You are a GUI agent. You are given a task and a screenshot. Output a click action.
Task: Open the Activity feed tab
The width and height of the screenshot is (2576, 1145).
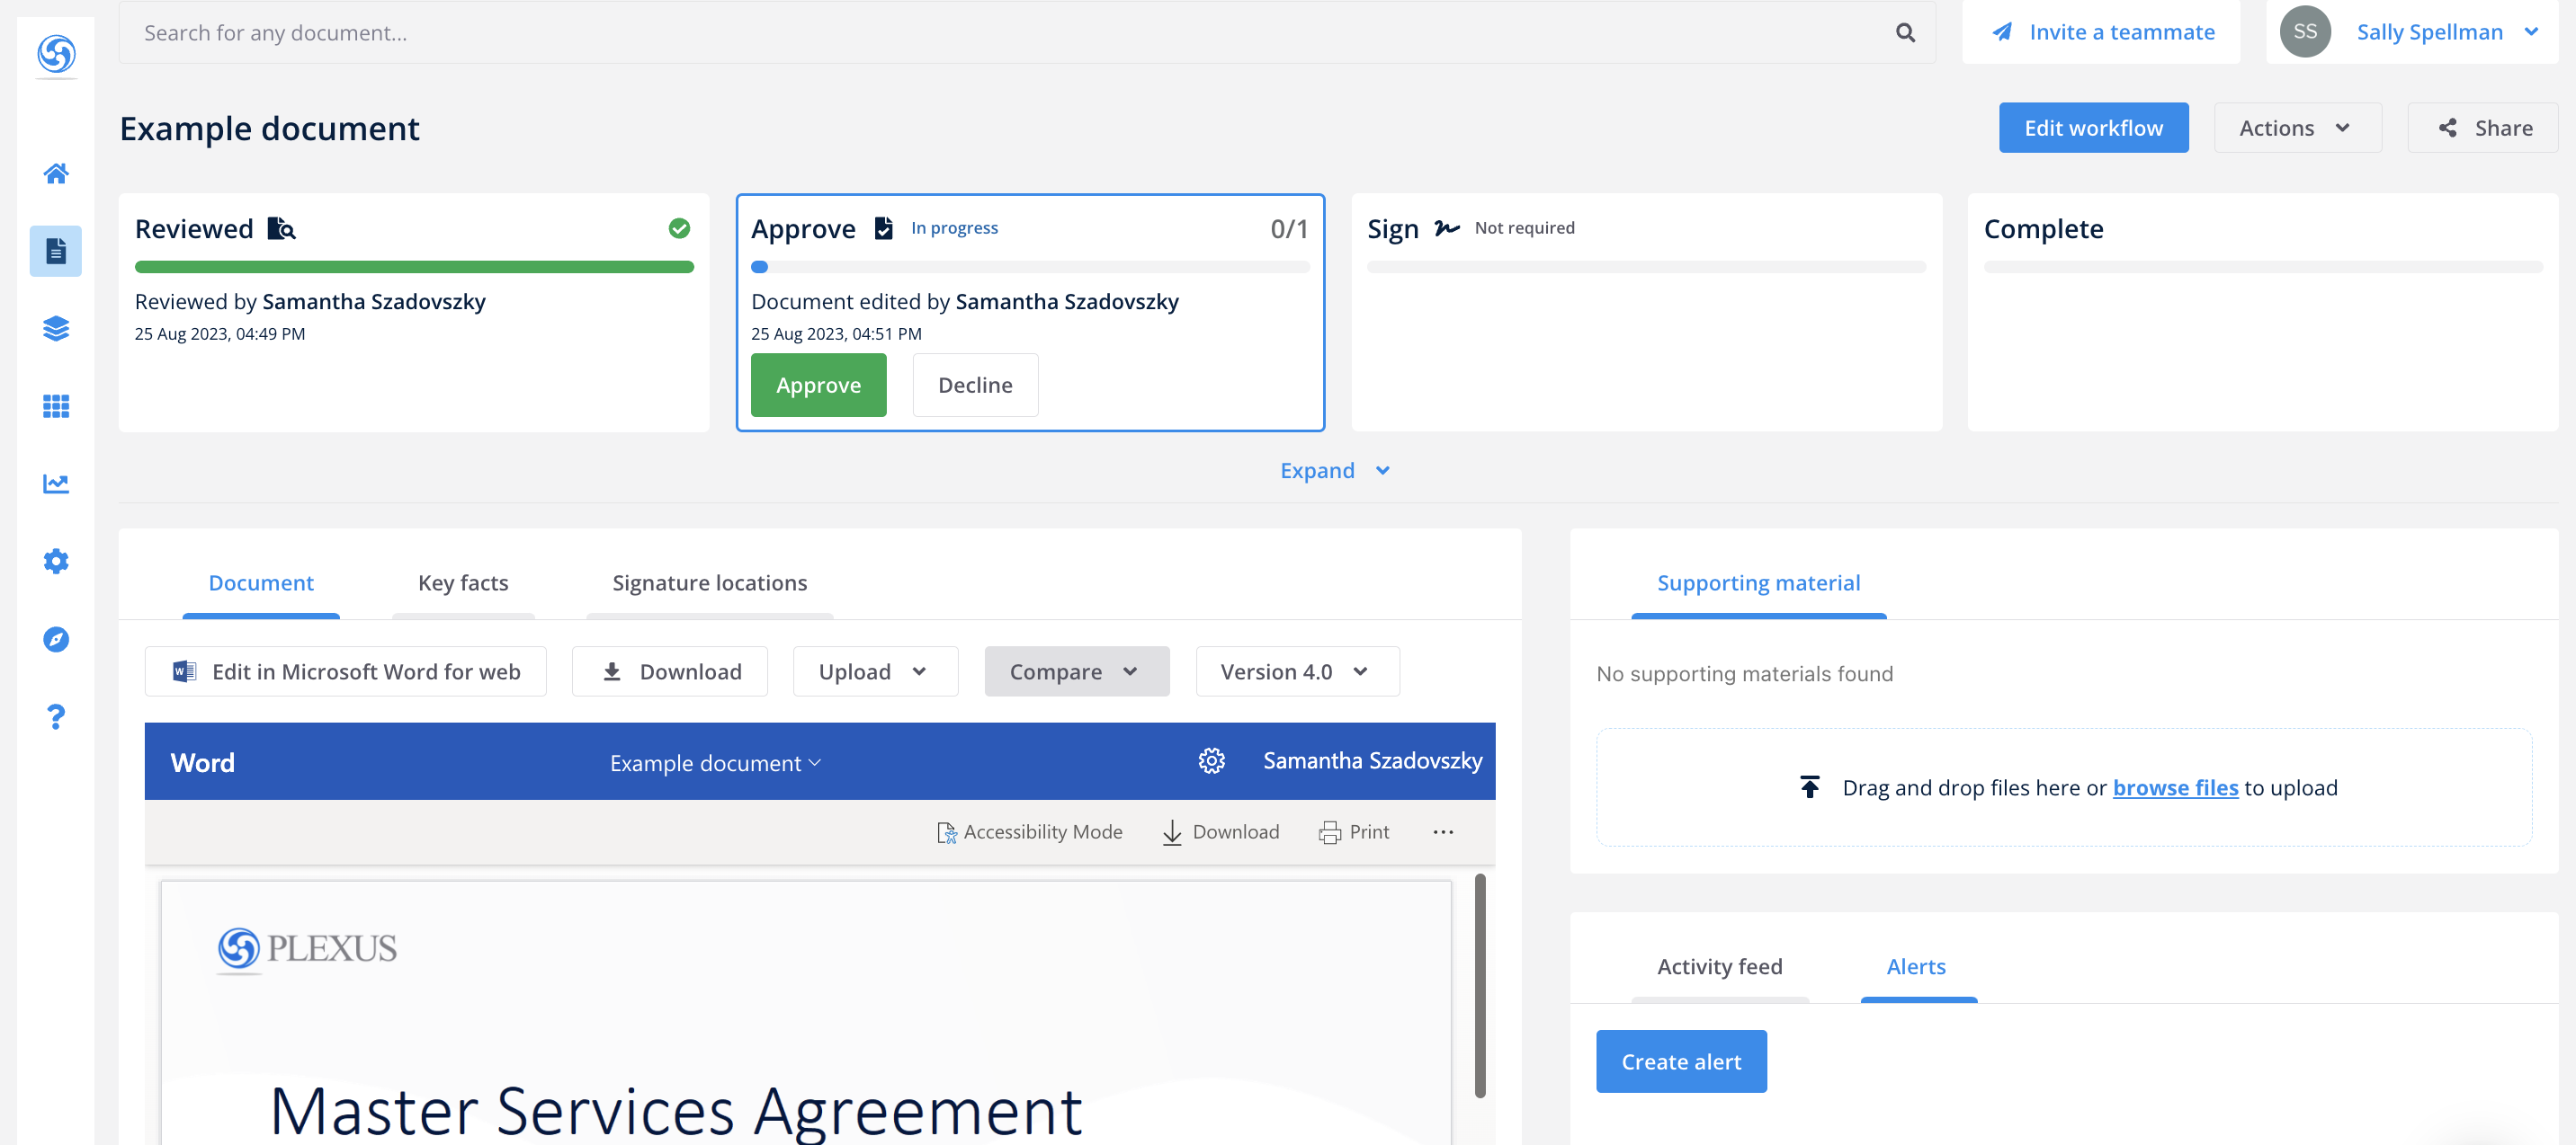tap(1719, 966)
